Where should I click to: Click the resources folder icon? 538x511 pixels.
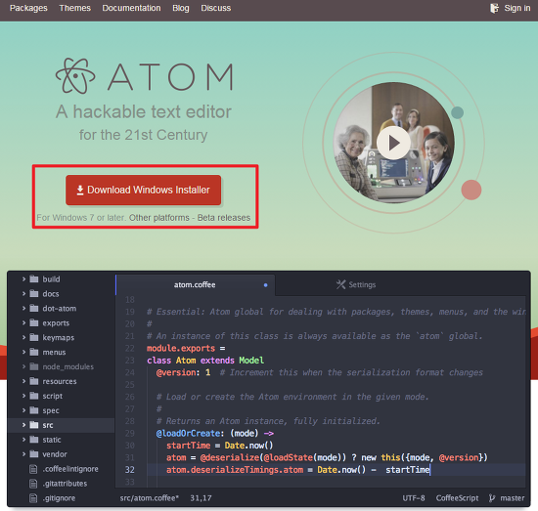point(34,381)
